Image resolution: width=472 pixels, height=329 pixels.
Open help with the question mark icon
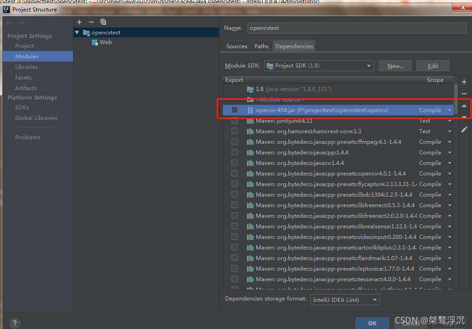(15, 323)
